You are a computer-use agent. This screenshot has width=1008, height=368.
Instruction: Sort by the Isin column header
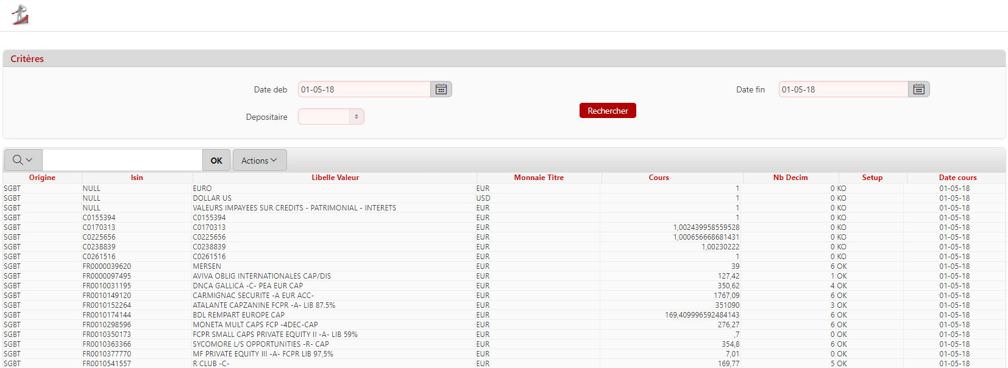pos(137,178)
